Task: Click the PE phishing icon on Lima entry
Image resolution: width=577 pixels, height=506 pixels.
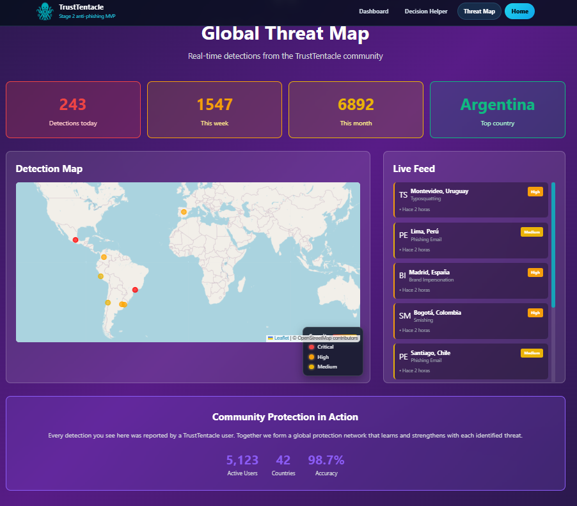Action: (x=403, y=234)
